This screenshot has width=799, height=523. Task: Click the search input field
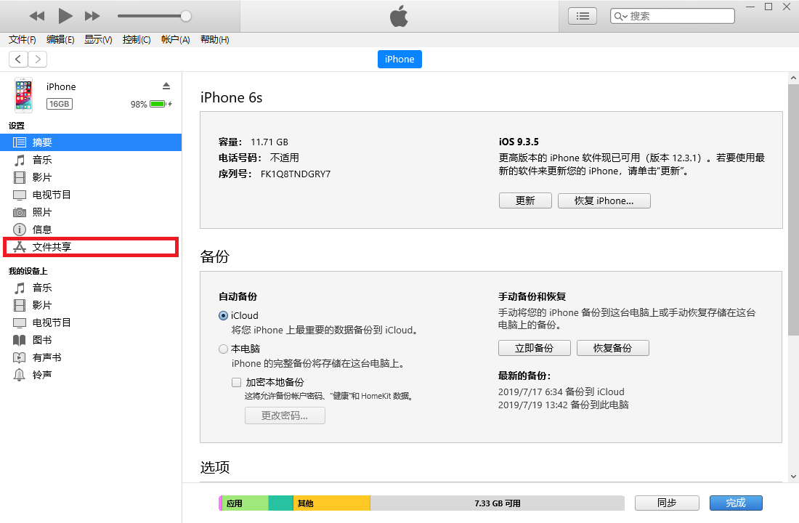[672, 16]
